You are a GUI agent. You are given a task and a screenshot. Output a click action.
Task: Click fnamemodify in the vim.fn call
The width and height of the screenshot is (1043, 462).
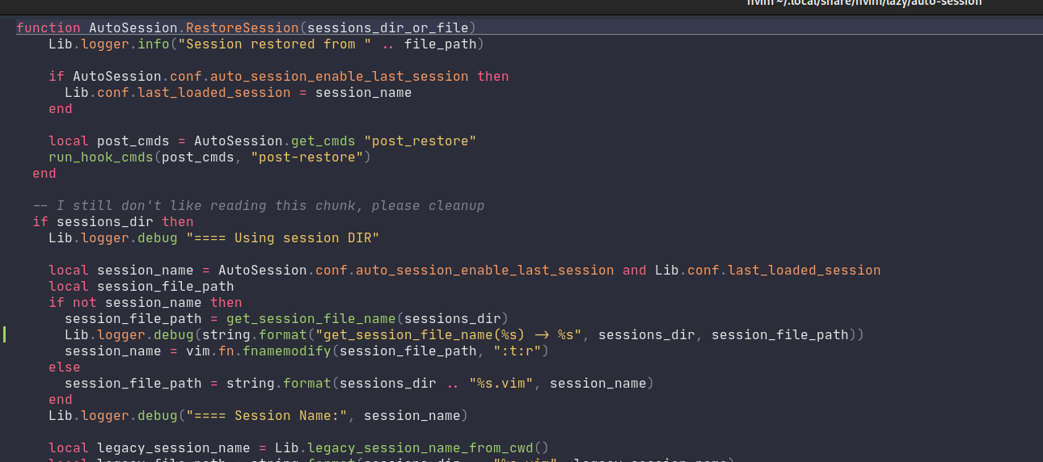(287, 351)
